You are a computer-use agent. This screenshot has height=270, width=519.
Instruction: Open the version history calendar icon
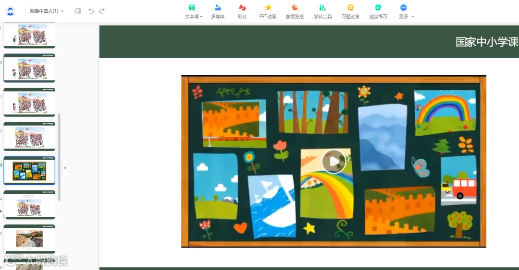point(78,11)
